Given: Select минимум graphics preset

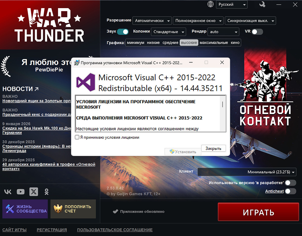Looking at the screenshot, I should (x=135, y=43).
